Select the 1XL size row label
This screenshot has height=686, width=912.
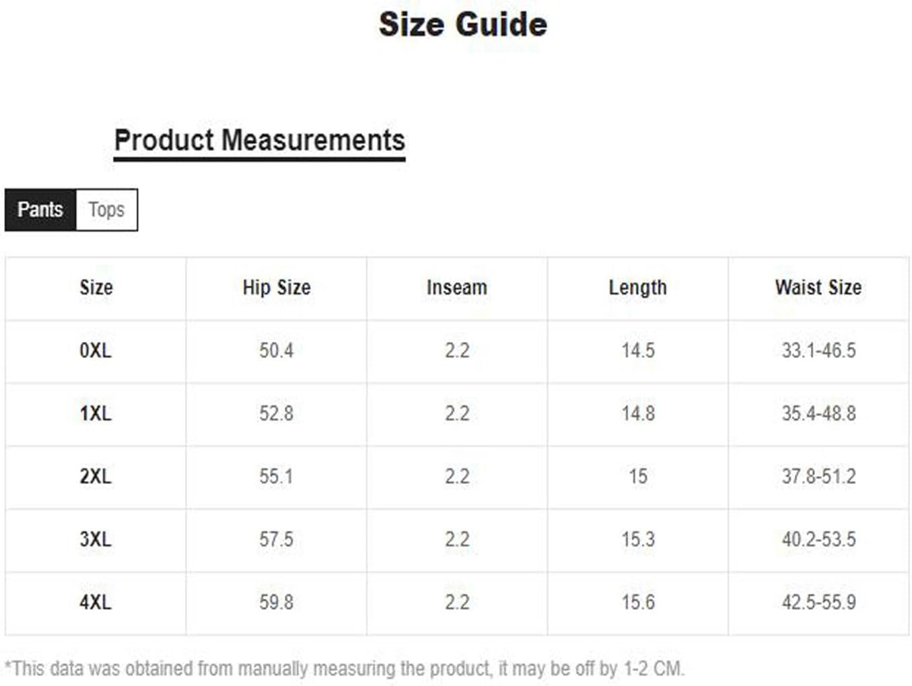pyautogui.click(x=96, y=413)
